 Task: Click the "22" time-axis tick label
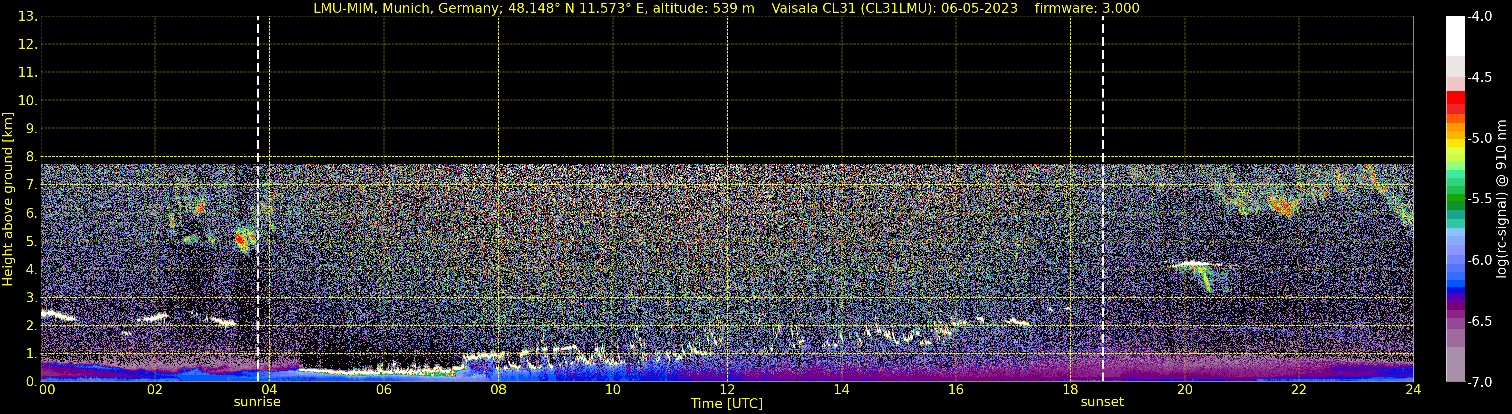(1299, 389)
